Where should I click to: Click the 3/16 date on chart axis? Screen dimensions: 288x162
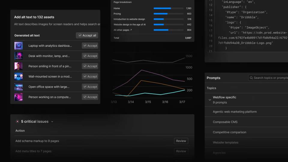pyautogui.click(x=165, y=102)
